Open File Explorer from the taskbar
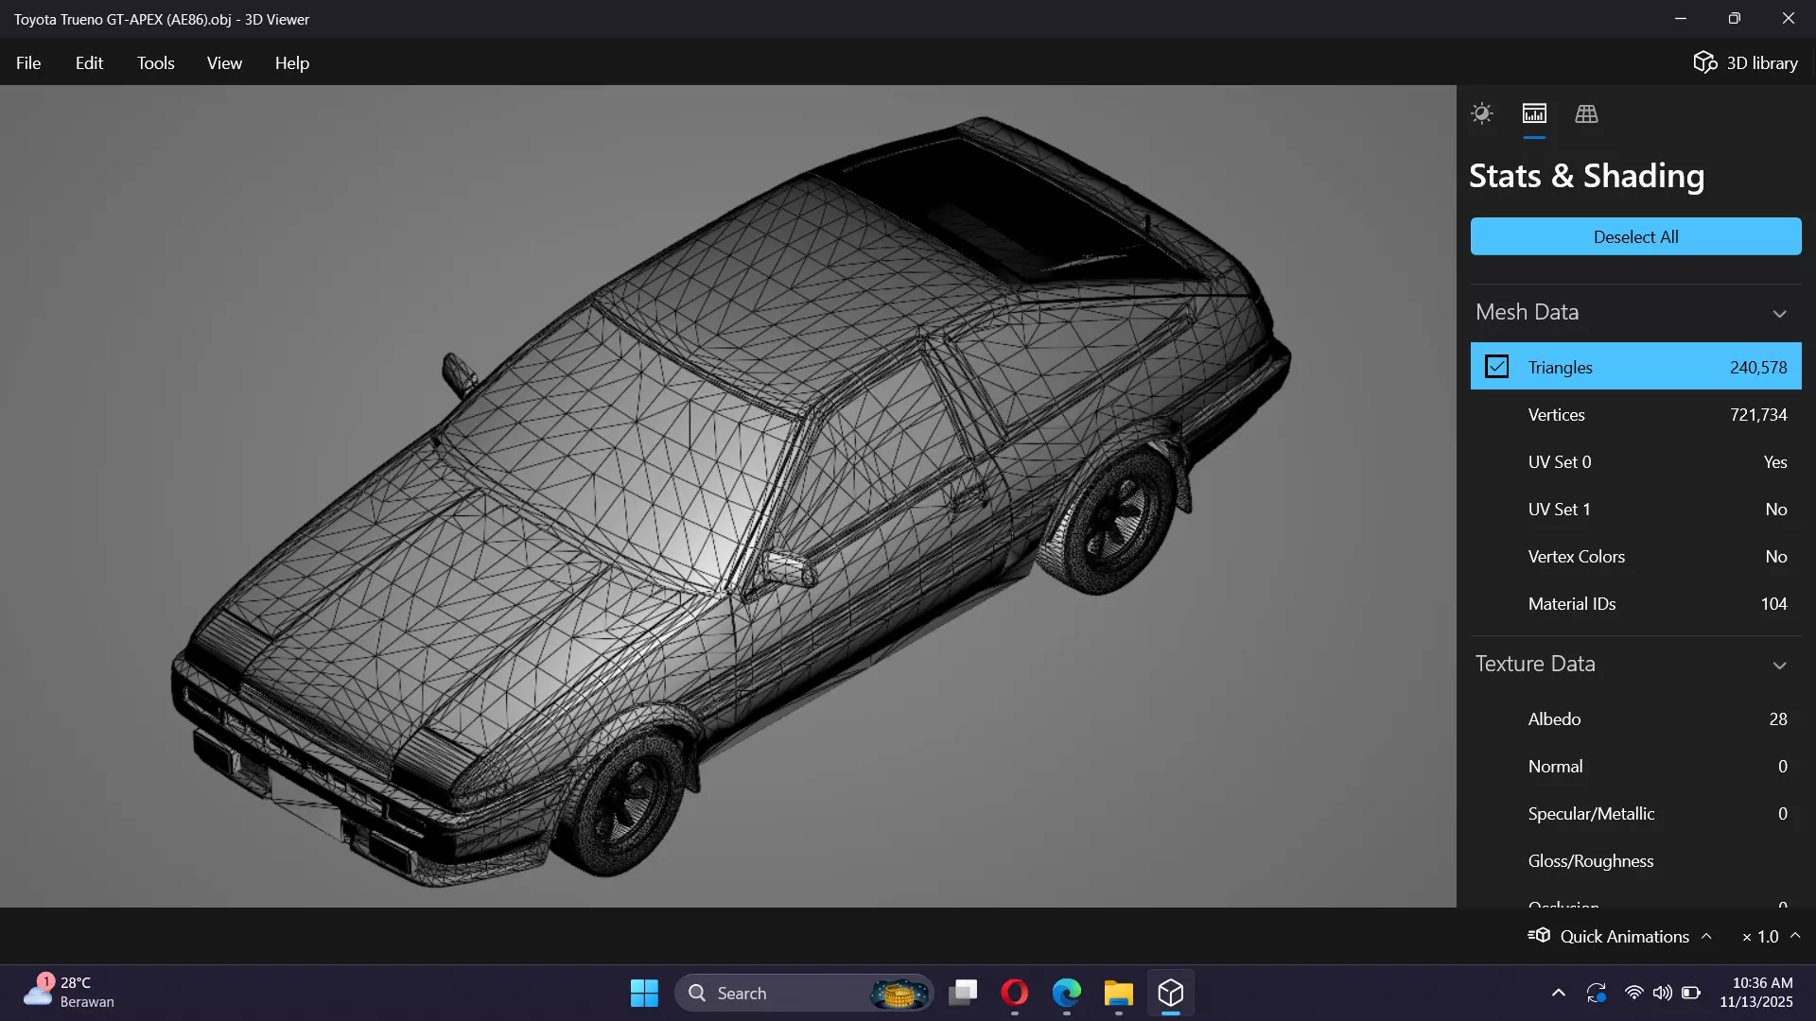The height and width of the screenshot is (1021, 1816). (x=1119, y=993)
